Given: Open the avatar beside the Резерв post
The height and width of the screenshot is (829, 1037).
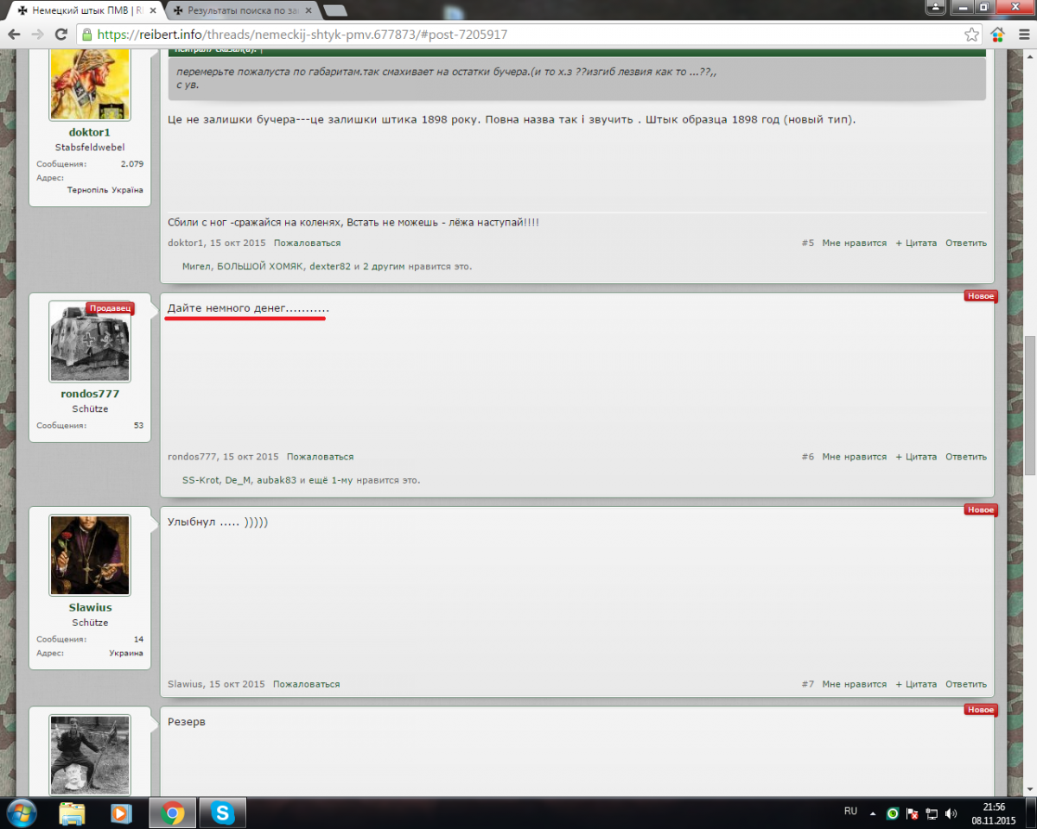Looking at the screenshot, I should click(x=90, y=755).
